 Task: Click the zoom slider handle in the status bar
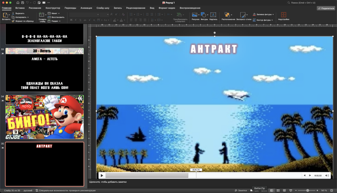coord(308,190)
